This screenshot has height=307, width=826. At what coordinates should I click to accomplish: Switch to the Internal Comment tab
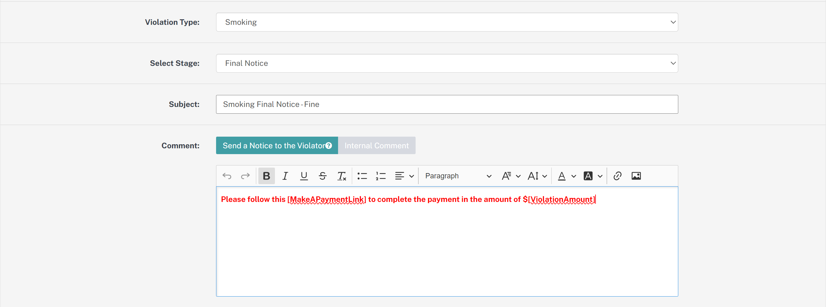pos(377,146)
